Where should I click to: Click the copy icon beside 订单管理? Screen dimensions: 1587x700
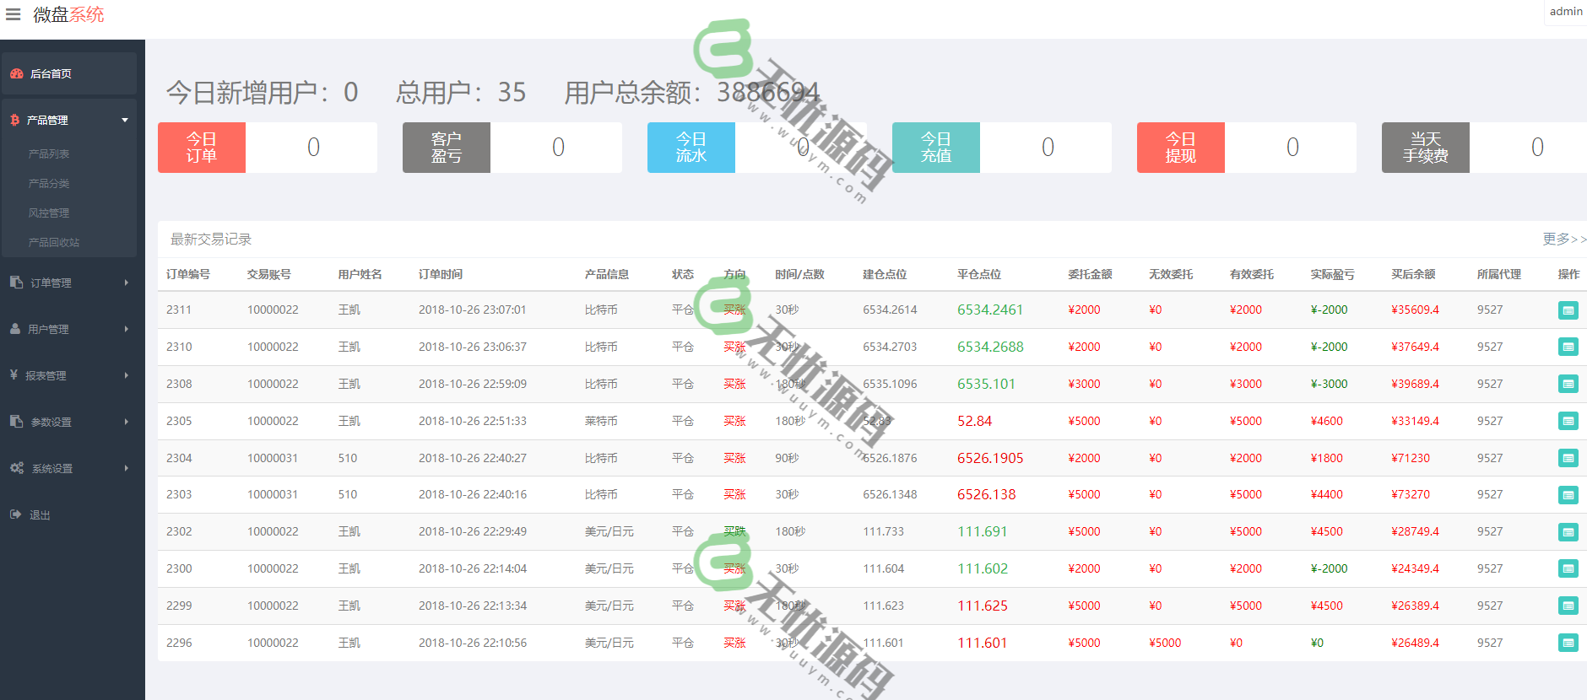pyautogui.click(x=17, y=282)
